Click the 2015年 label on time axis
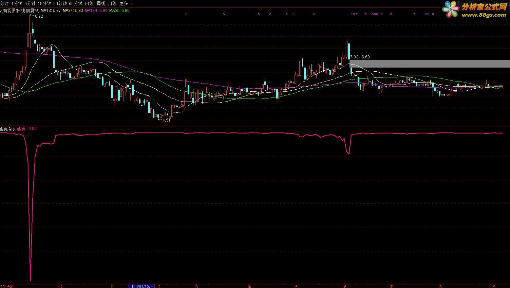 (x=7, y=286)
